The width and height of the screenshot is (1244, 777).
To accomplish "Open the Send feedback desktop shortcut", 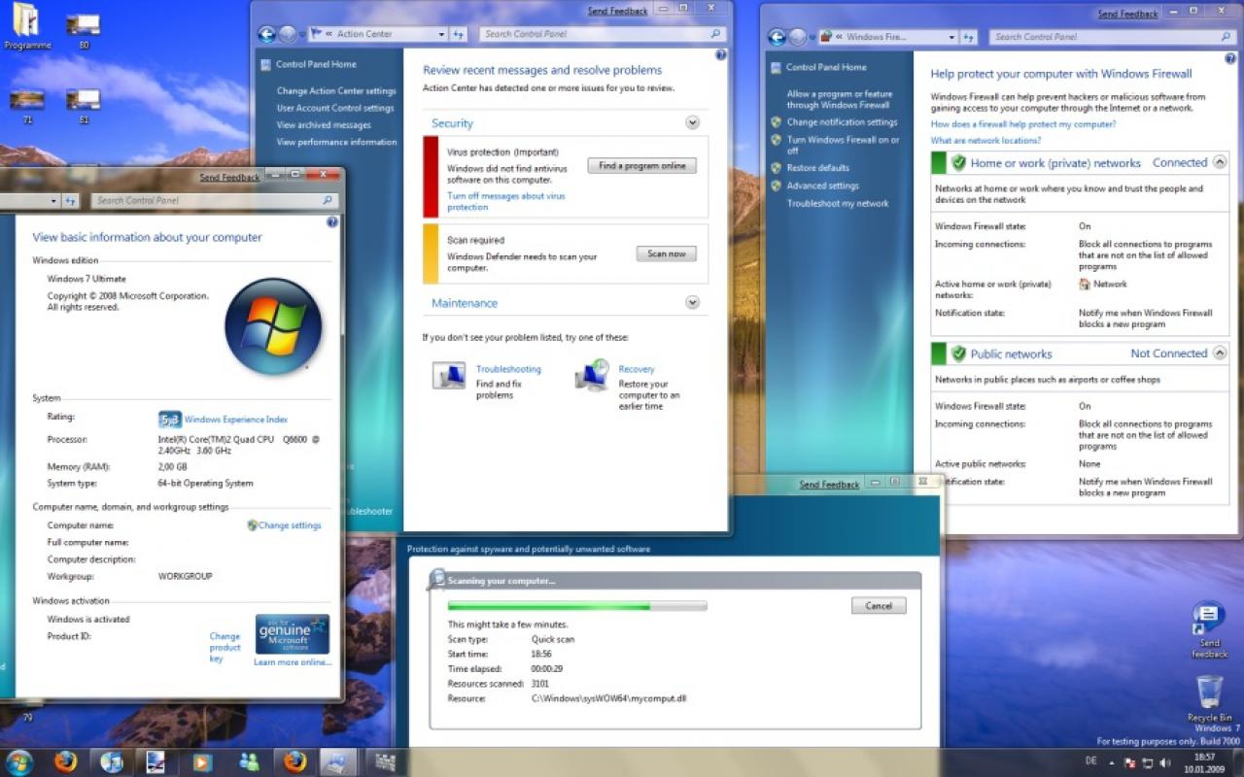I will tap(1209, 629).
